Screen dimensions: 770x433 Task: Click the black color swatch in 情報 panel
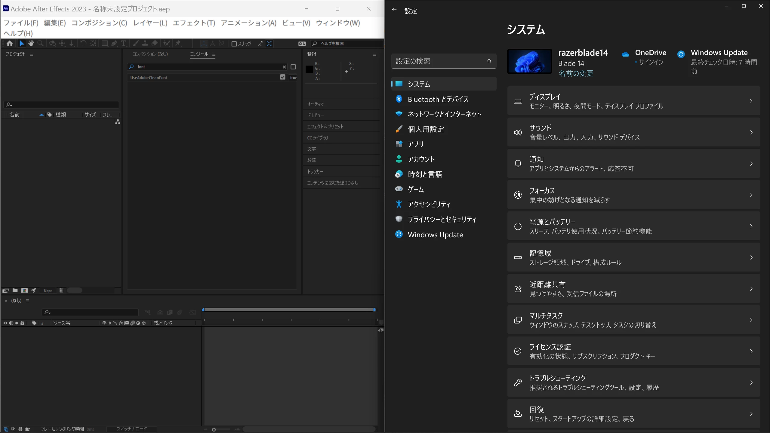click(309, 69)
